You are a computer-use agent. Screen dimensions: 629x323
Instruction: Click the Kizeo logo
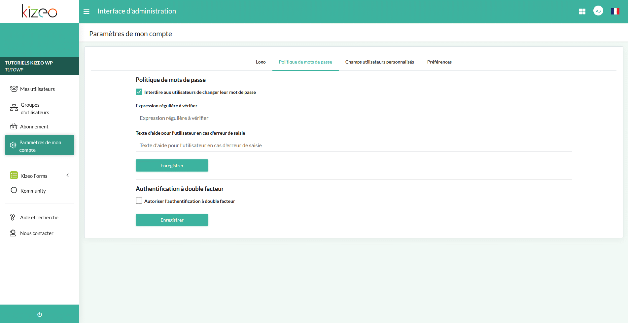pos(39,11)
